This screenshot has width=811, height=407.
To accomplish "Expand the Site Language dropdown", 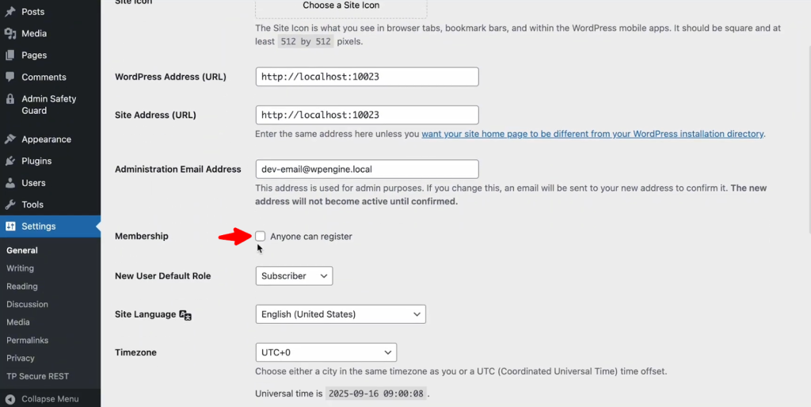I will (x=341, y=314).
